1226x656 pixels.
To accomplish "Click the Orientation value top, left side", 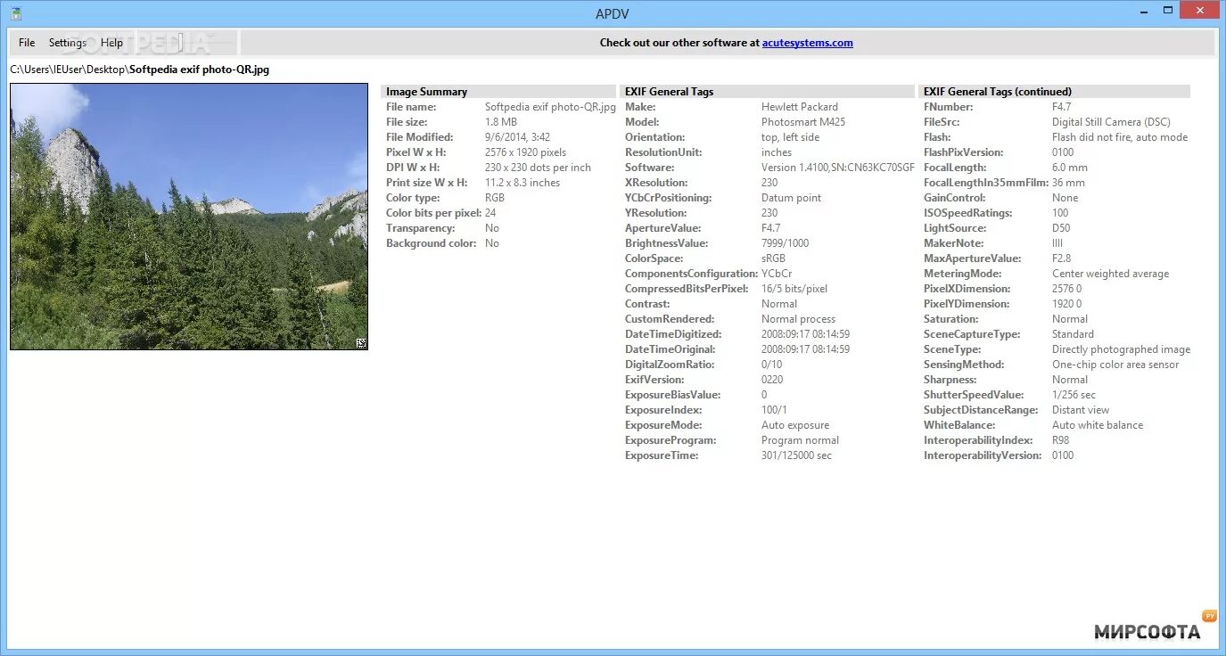I will [790, 137].
